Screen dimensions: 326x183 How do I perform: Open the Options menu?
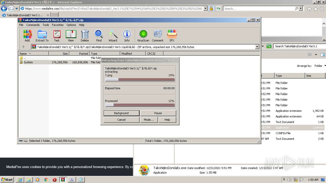click(71, 25)
